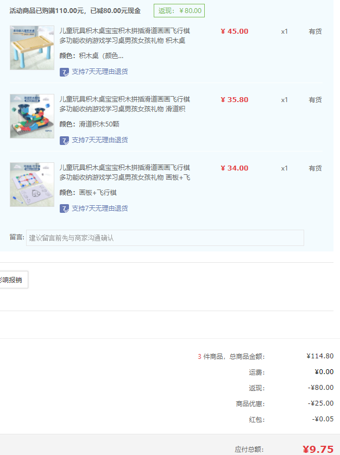The width and height of the screenshot is (340, 455).
Task: Open the 积木桌 product thumbnail
Action: point(32,48)
